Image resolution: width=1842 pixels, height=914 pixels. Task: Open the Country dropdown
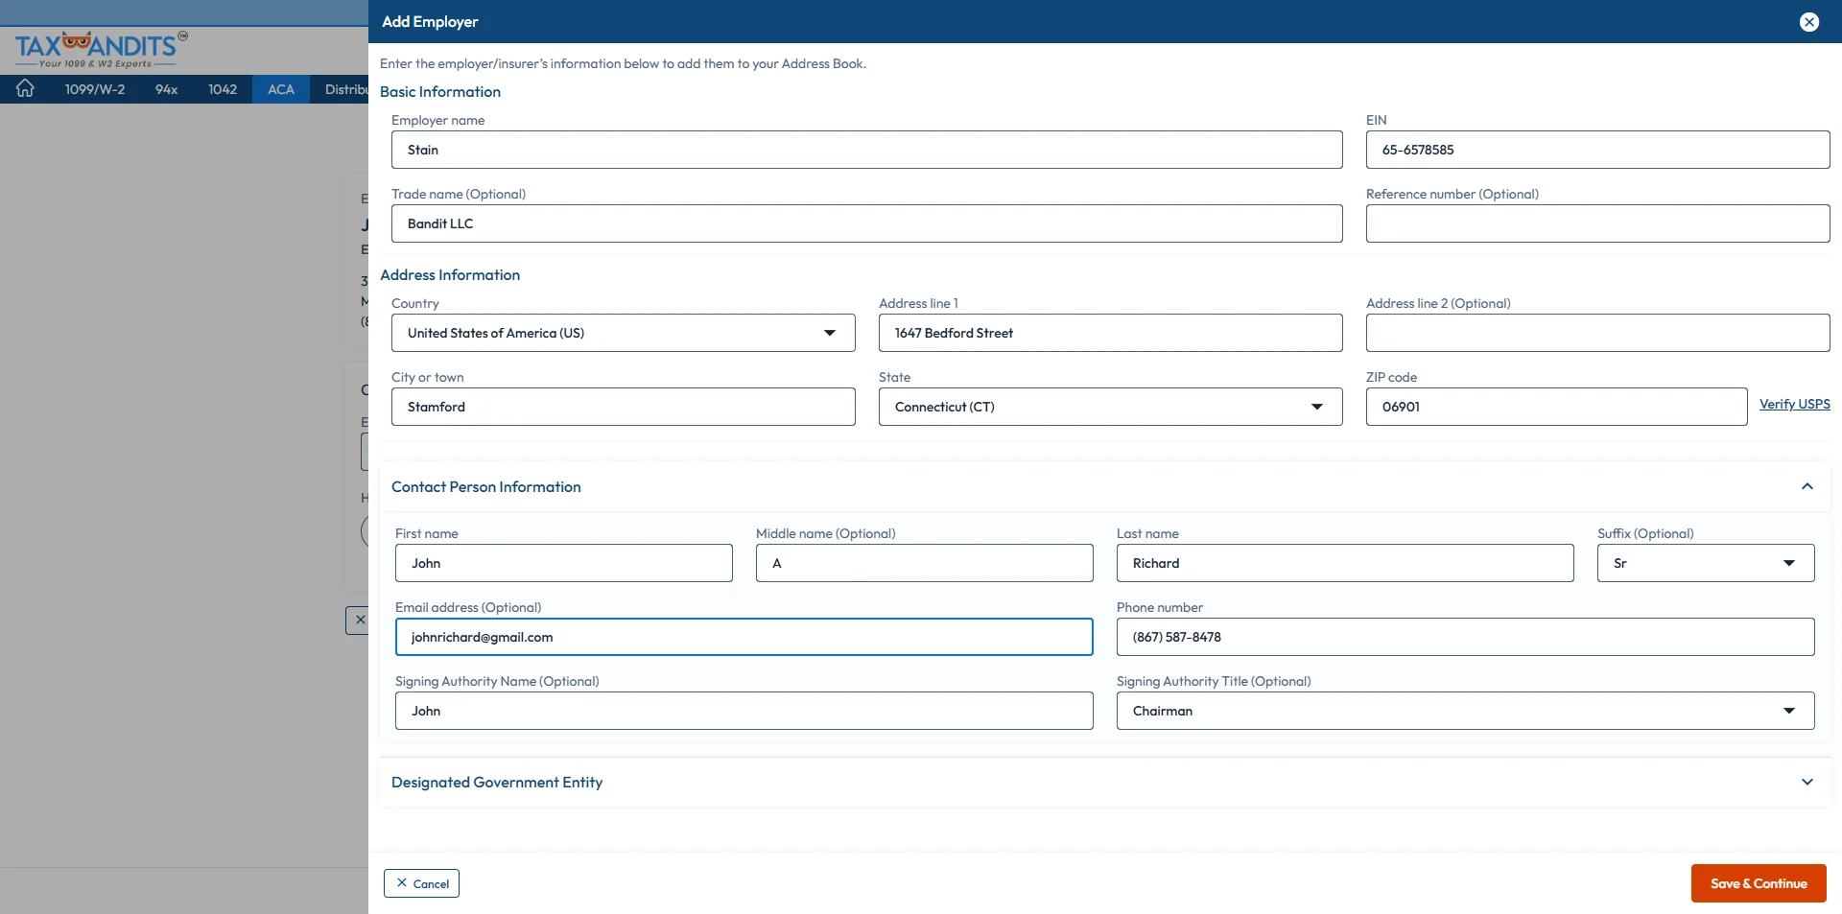tap(829, 333)
